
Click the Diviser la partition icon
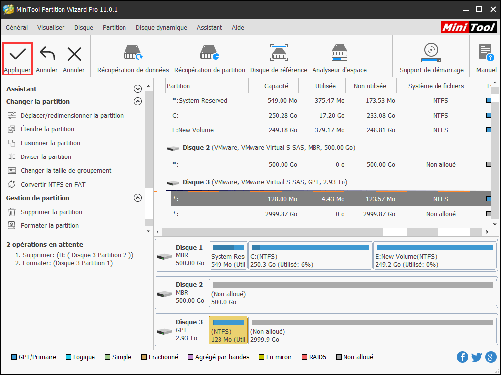coord(12,156)
